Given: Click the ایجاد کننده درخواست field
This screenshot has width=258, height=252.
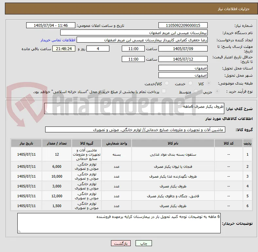Looking at the screenshot, I should coord(142,40).
